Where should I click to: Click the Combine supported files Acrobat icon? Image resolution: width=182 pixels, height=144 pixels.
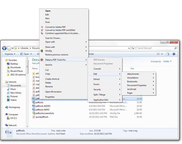point(42,33)
